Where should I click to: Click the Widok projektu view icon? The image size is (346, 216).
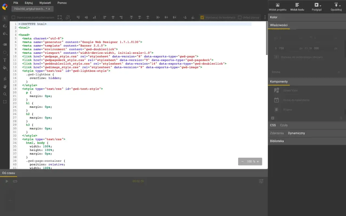click(277, 5)
